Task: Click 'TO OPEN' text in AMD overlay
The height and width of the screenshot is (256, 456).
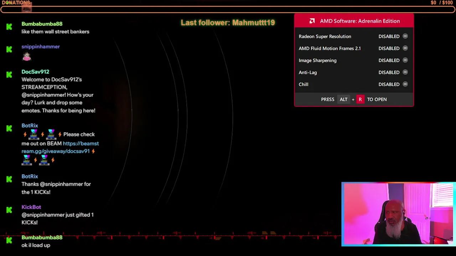Action: coord(377,99)
